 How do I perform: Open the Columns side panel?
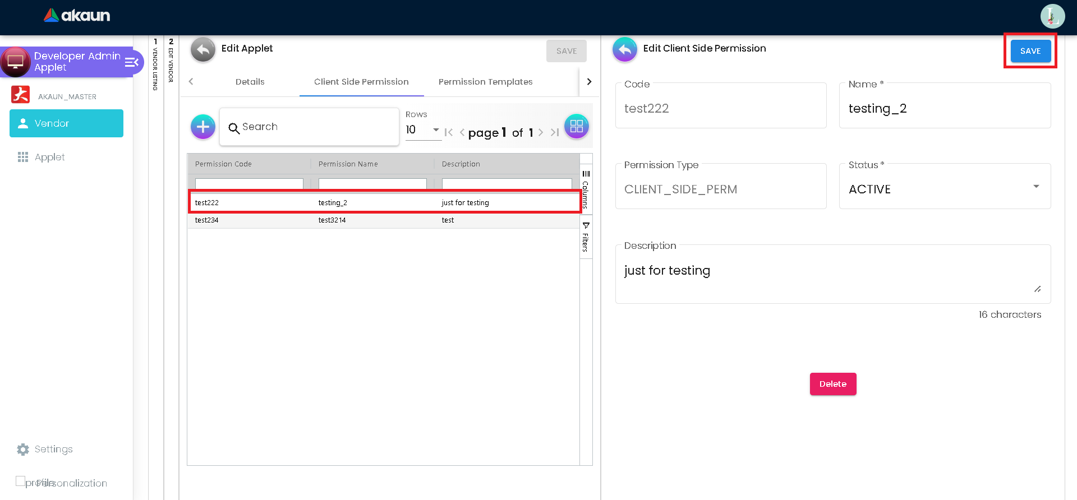[x=586, y=189]
